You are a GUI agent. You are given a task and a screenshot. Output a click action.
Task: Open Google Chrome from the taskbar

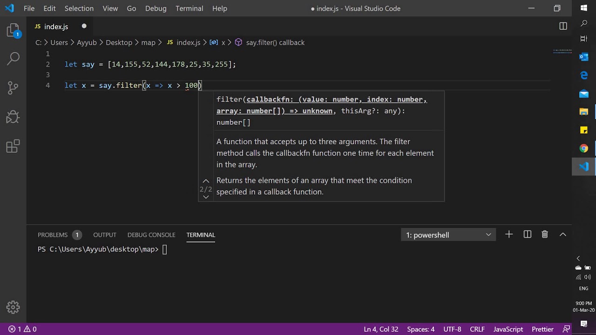pos(584,148)
